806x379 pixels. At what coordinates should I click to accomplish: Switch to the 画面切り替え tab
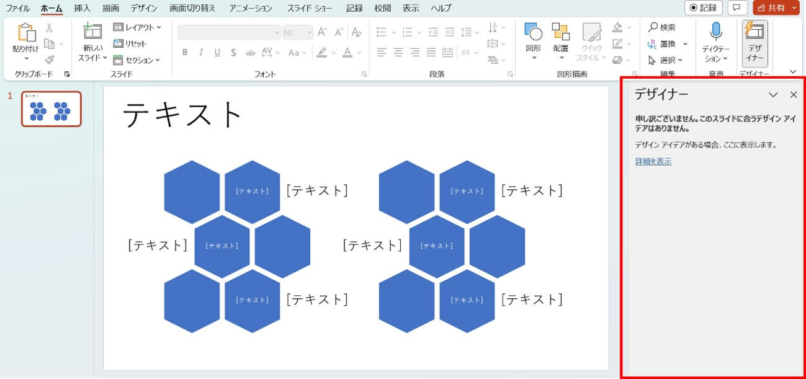(193, 9)
